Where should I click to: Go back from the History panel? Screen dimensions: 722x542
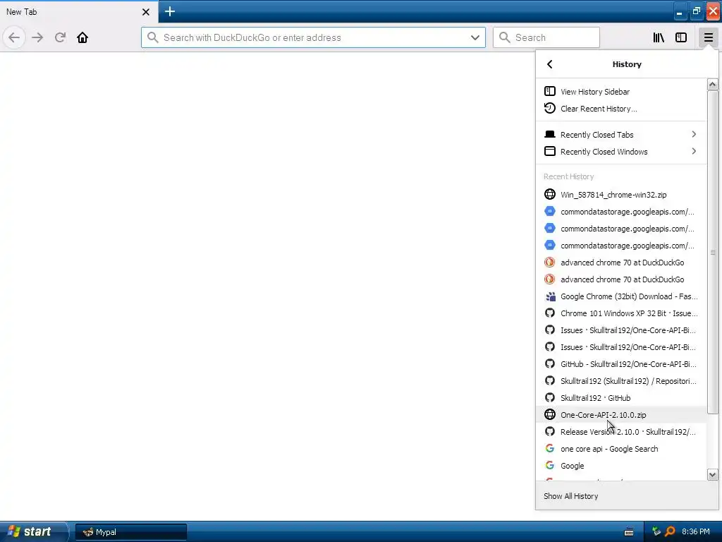point(549,64)
